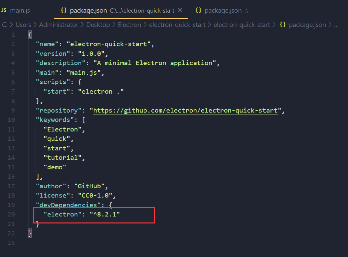
Task: Click the "^8.2.1" version value
Action: tap(104, 214)
